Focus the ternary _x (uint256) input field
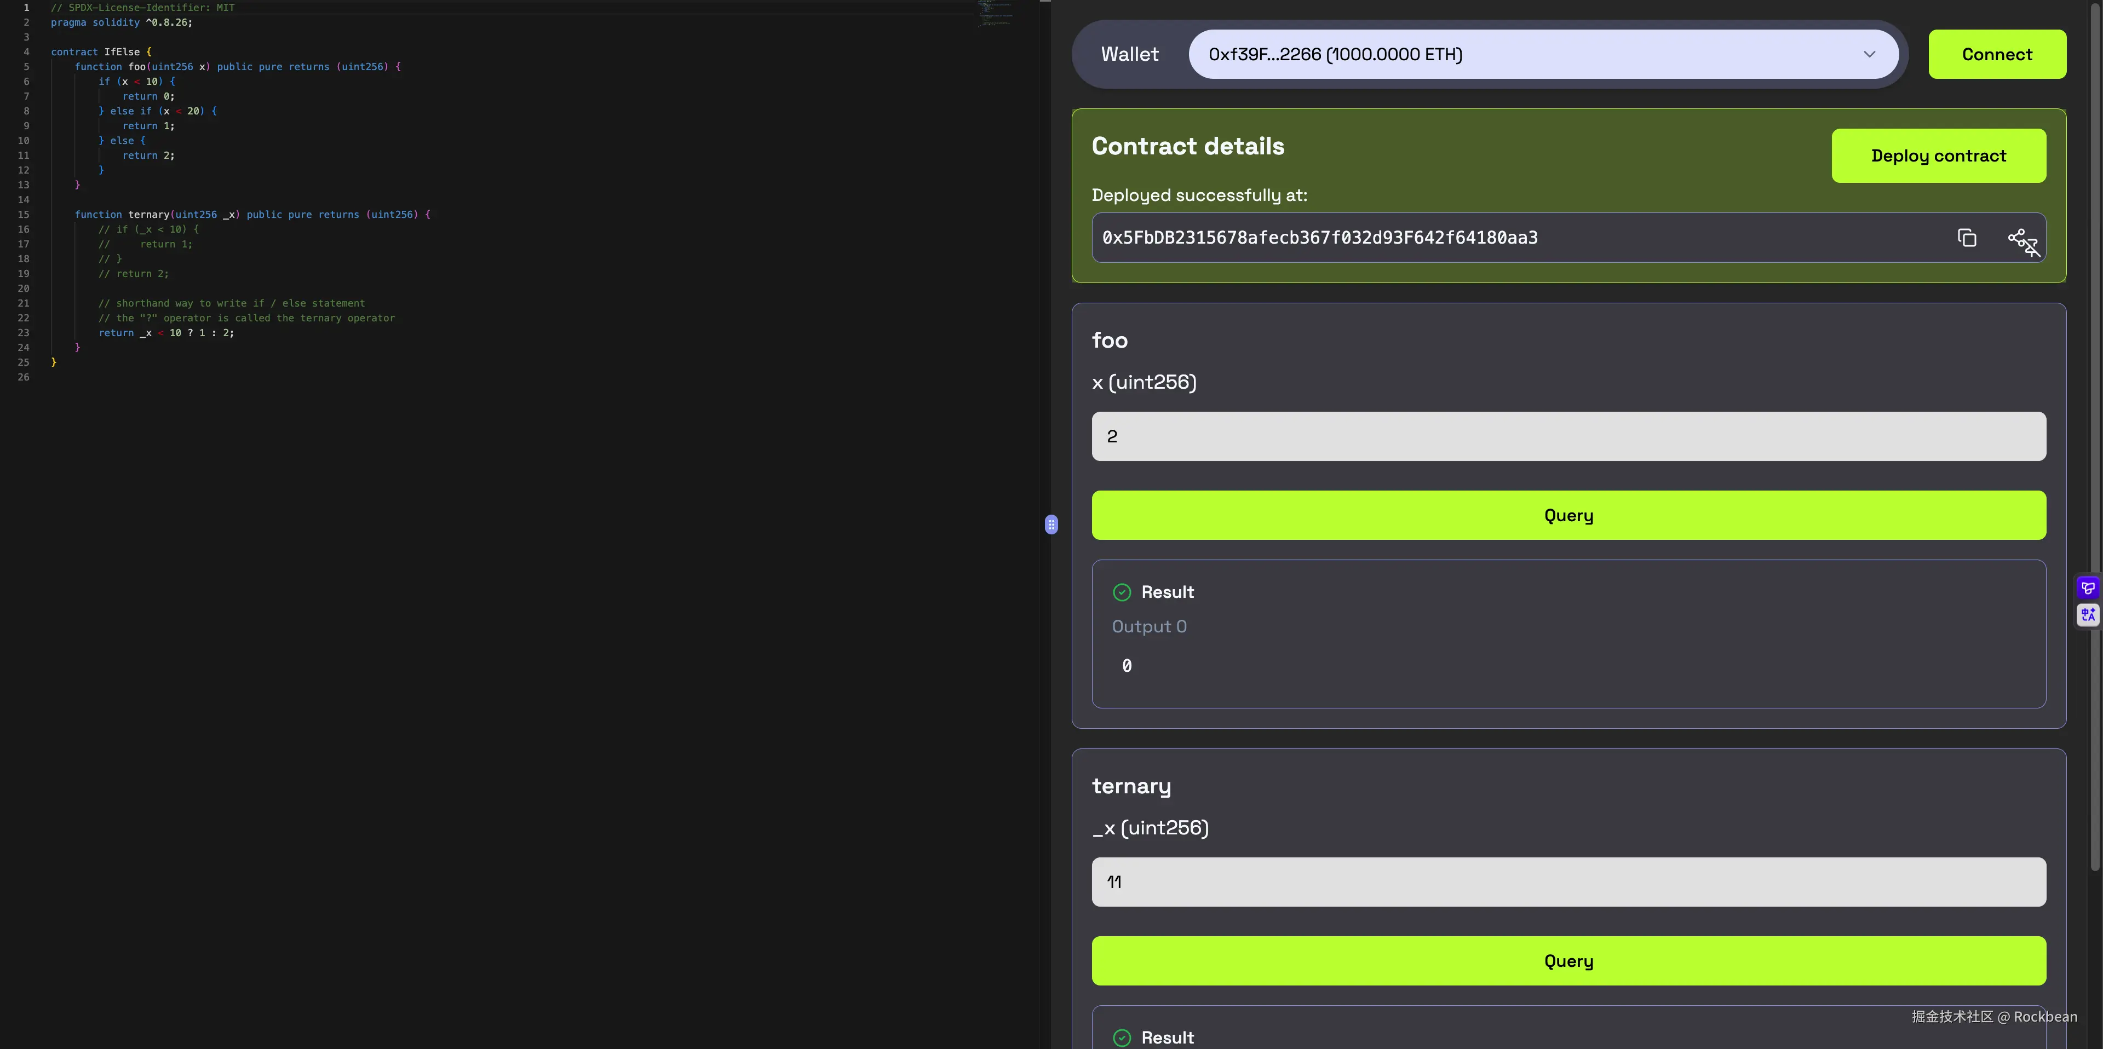Image resolution: width=2103 pixels, height=1049 pixels. click(x=1568, y=883)
